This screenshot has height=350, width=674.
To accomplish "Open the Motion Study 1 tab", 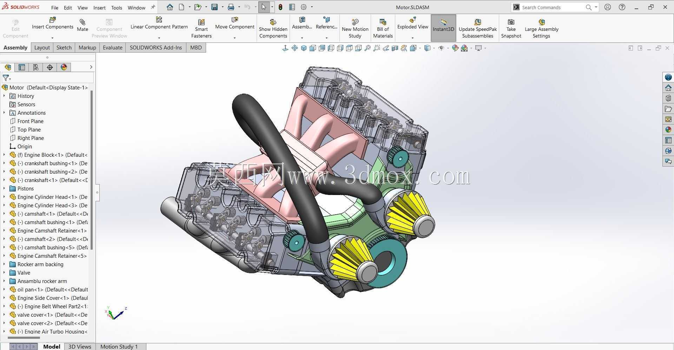I will click(x=119, y=346).
